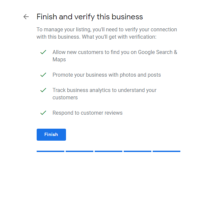The width and height of the screenshot is (215, 201).
Task: Click the word 'customers' below Track analytics line
Action: [x=65, y=98]
